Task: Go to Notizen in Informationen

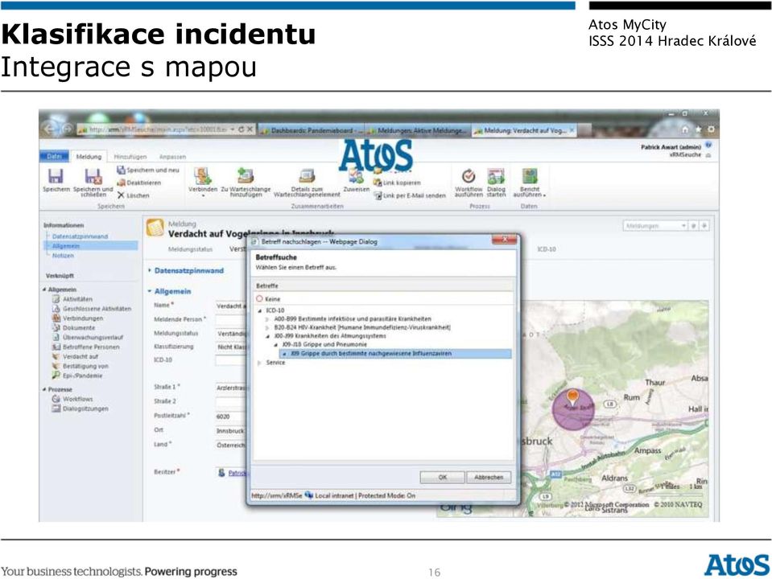Action: [63, 256]
